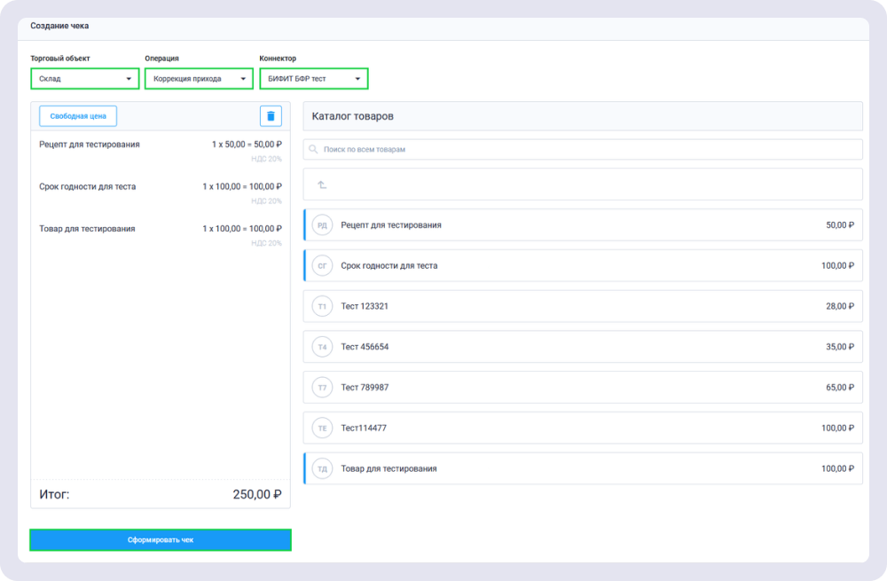
Task: Click the search magnifier icon
Action: click(314, 150)
